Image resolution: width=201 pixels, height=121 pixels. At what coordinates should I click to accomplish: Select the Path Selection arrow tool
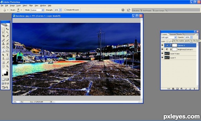pyautogui.click(x=3, y=55)
